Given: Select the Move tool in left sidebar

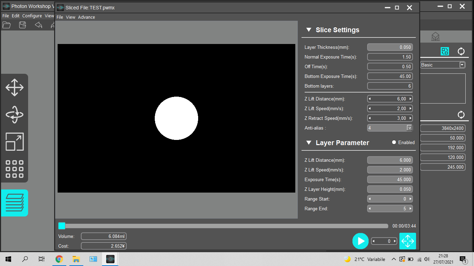Looking at the screenshot, I should click(15, 87).
